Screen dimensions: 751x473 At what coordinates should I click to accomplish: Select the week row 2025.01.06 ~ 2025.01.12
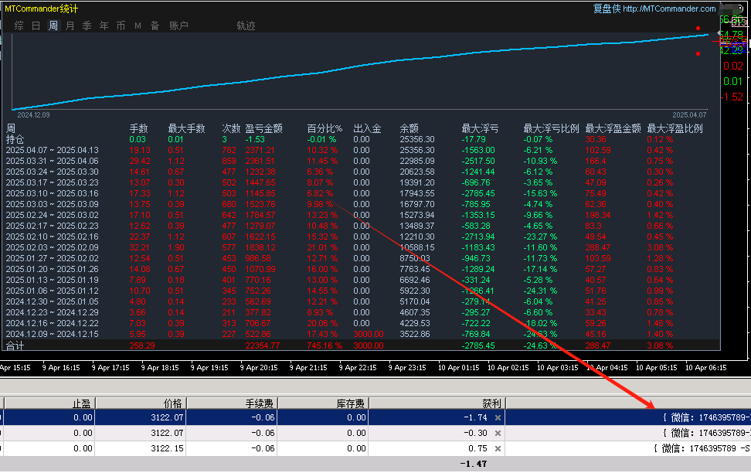coord(361,291)
